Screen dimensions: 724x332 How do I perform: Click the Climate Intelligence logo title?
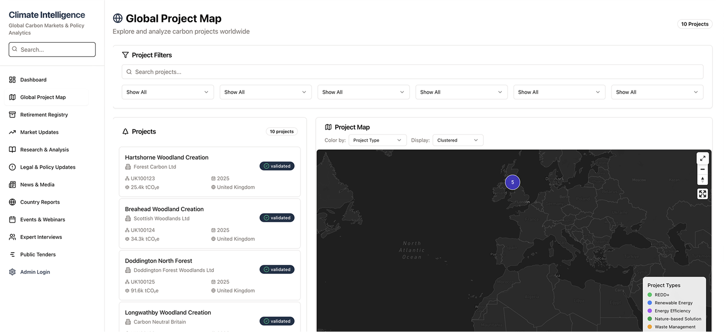[x=47, y=15]
